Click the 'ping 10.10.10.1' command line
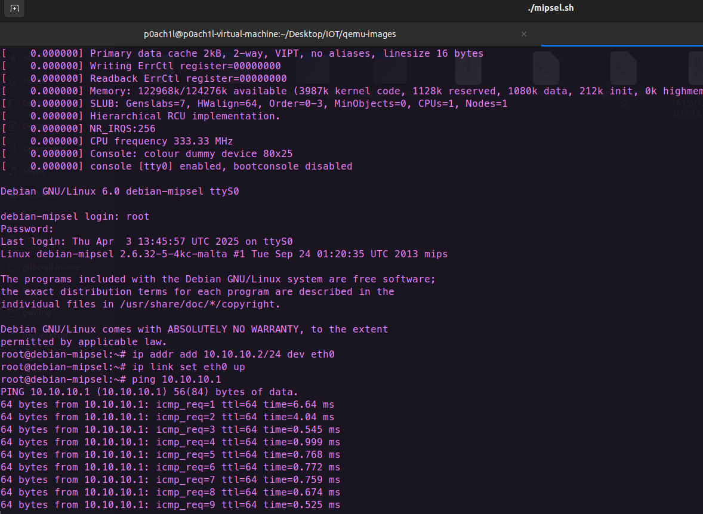Screen dimensions: 703x514 point(111,380)
